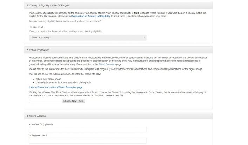The height and width of the screenshot is (145, 248).
Task: Focus the In Care Of input field
Action: (x=87, y=130)
